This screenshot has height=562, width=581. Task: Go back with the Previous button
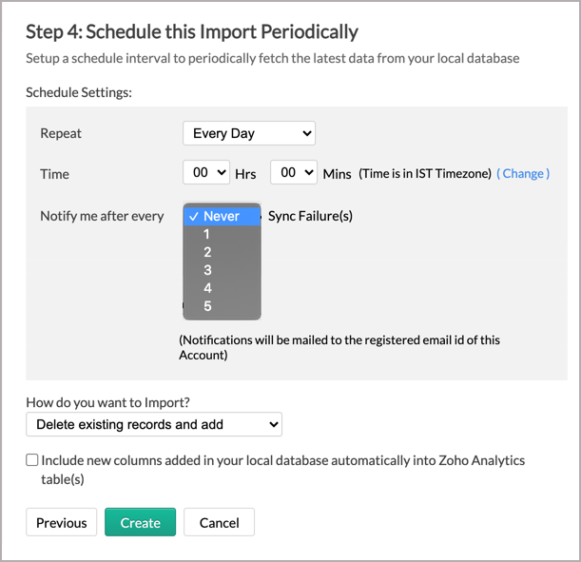coord(61,522)
